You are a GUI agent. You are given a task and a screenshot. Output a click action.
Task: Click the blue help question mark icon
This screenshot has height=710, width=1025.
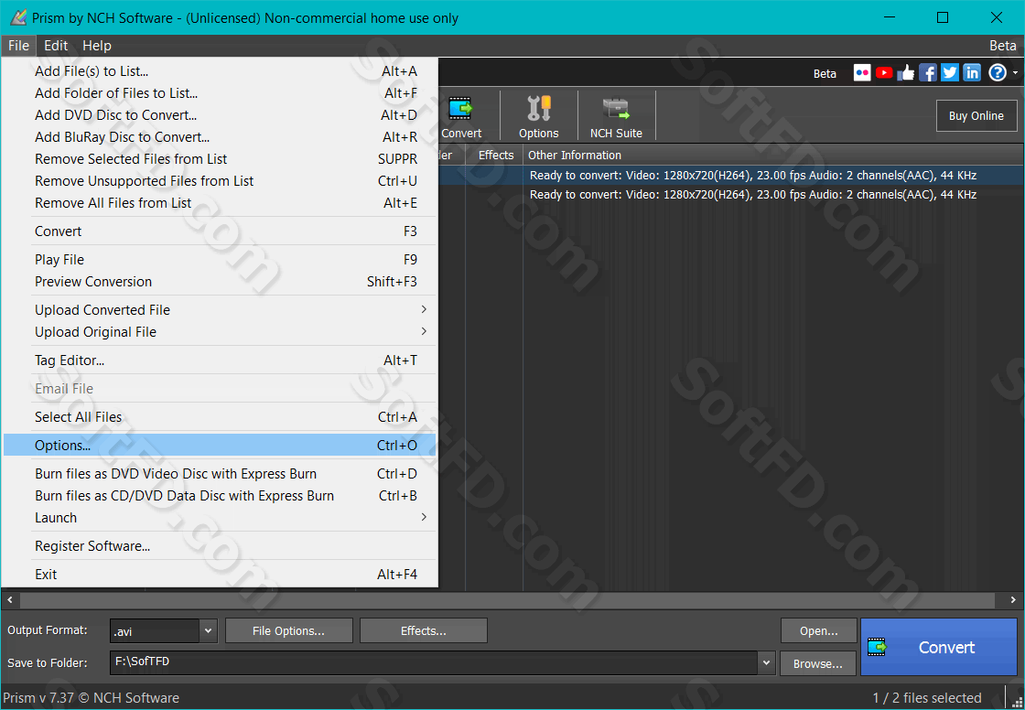coord(997,72)
